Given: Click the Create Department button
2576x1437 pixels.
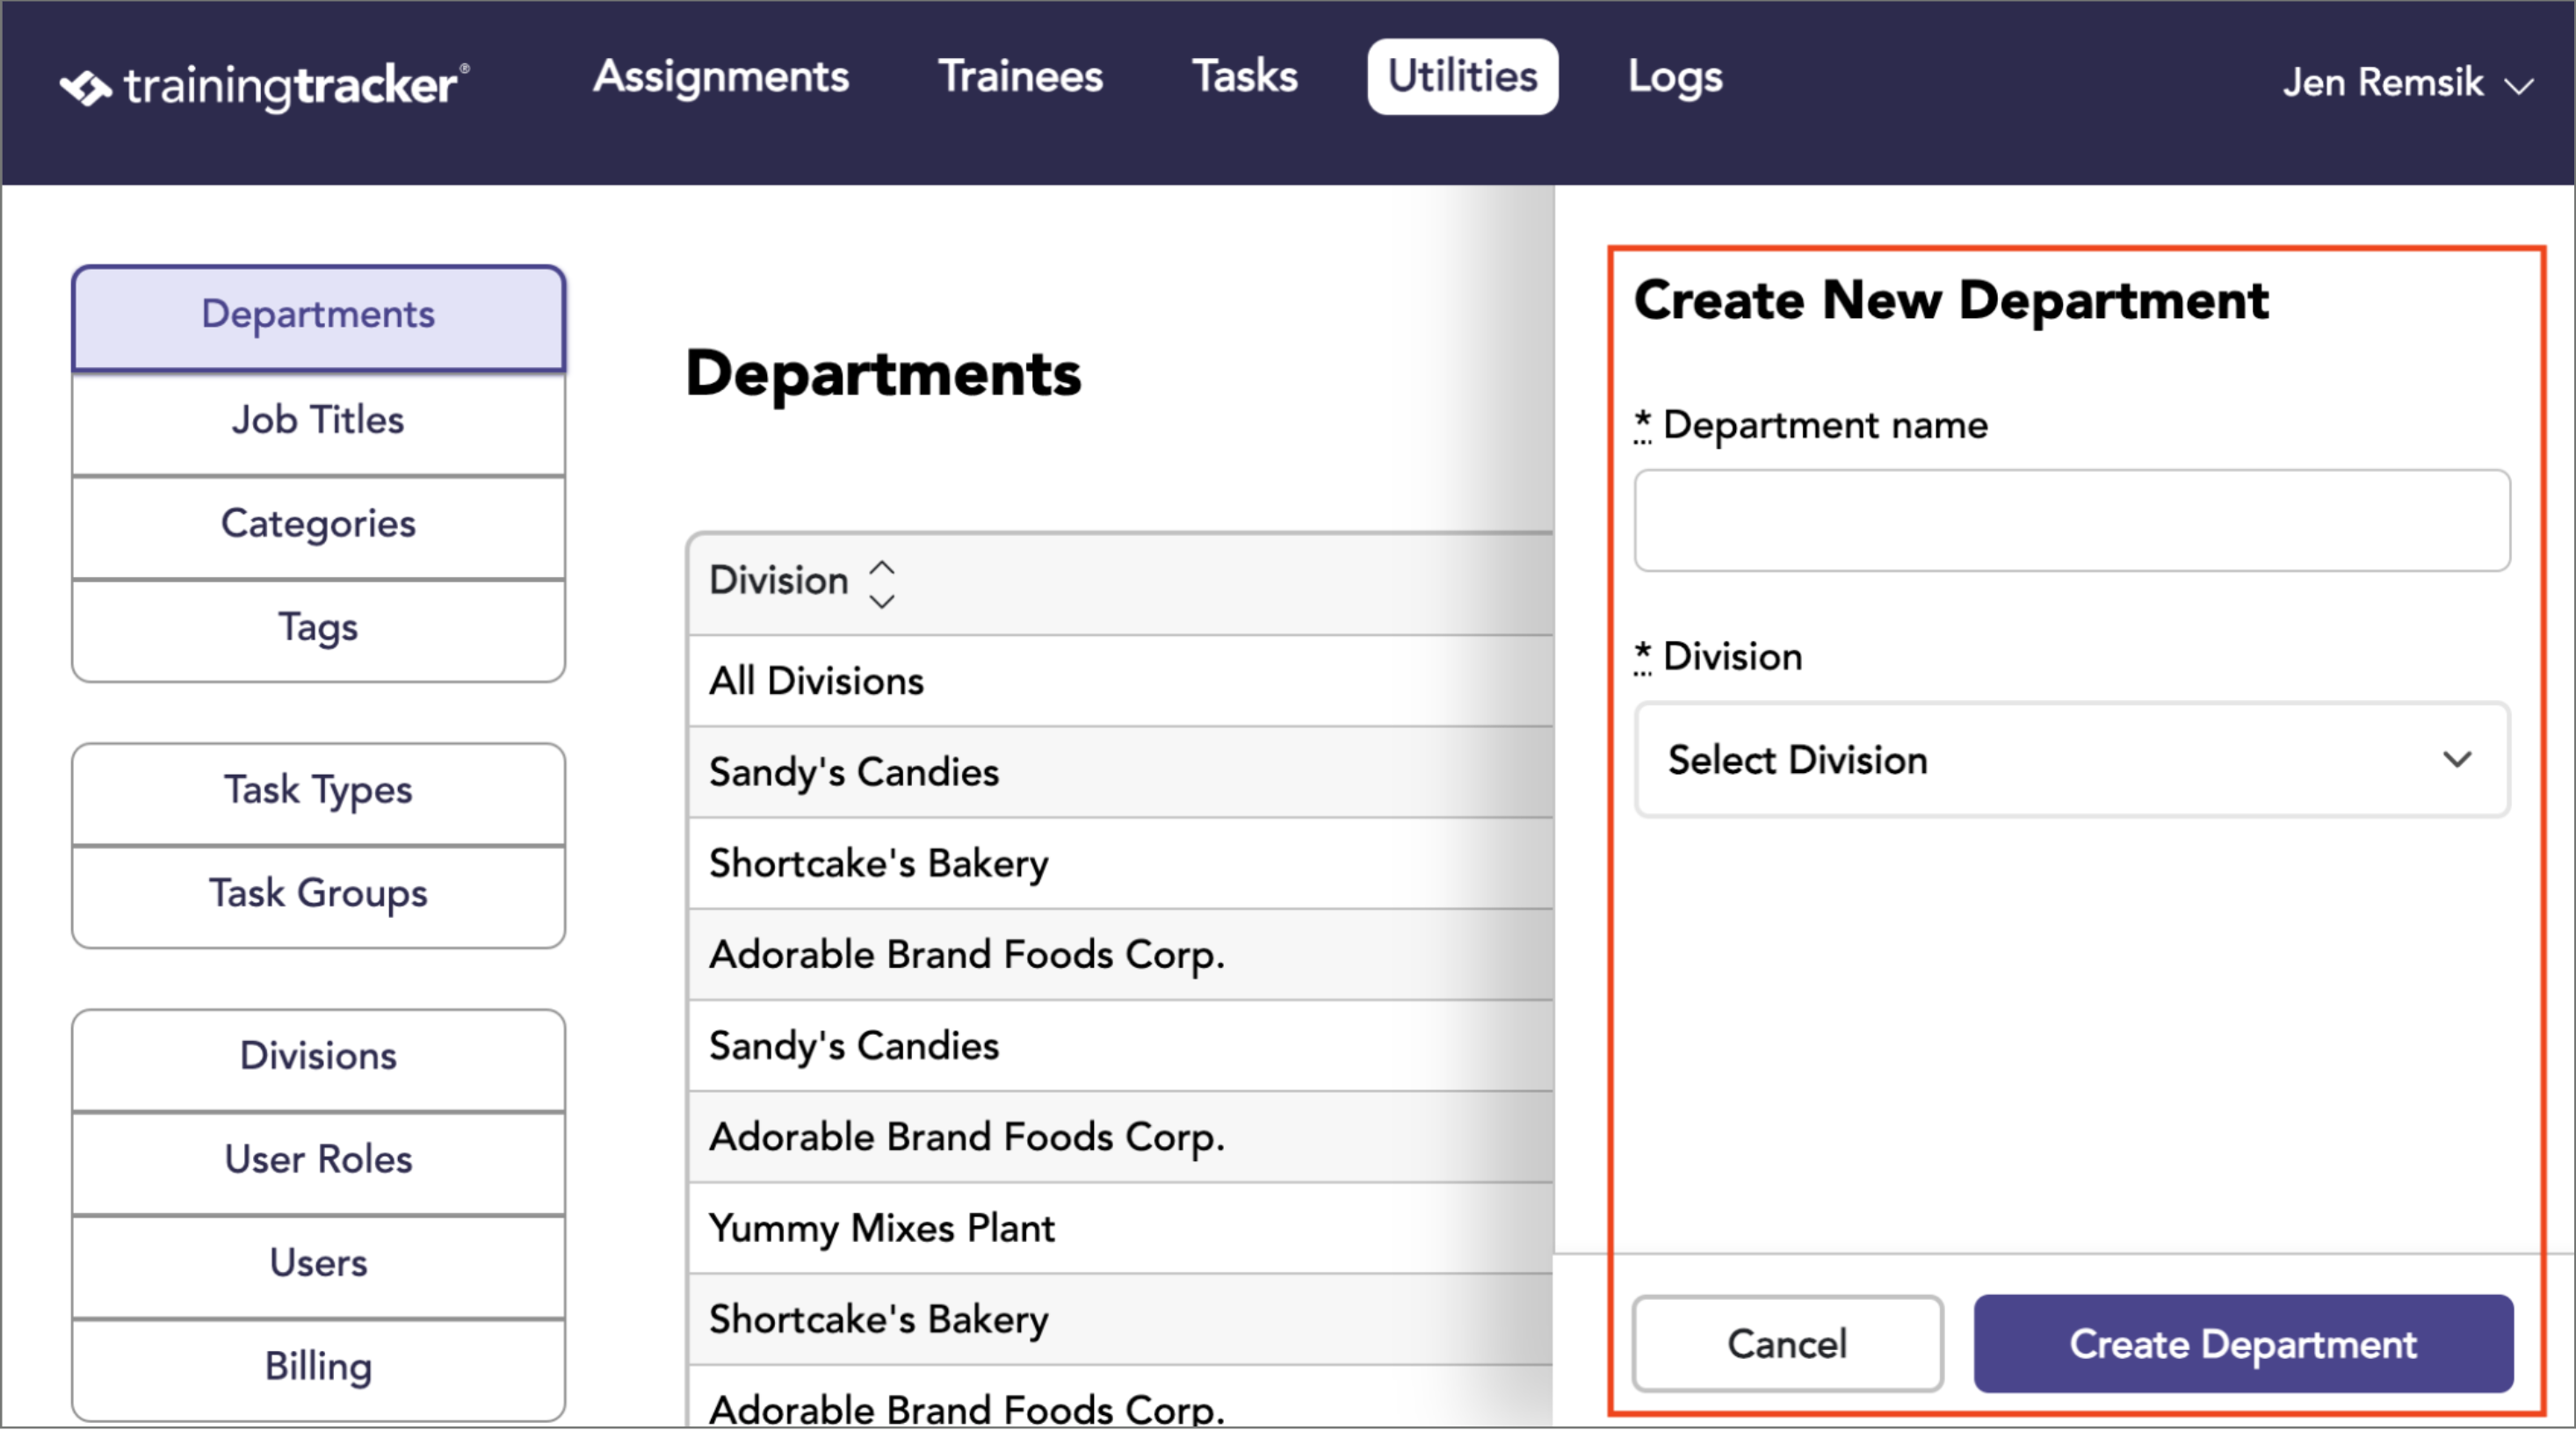Looking at the screenshot, I should [x=2242, y=1344].
